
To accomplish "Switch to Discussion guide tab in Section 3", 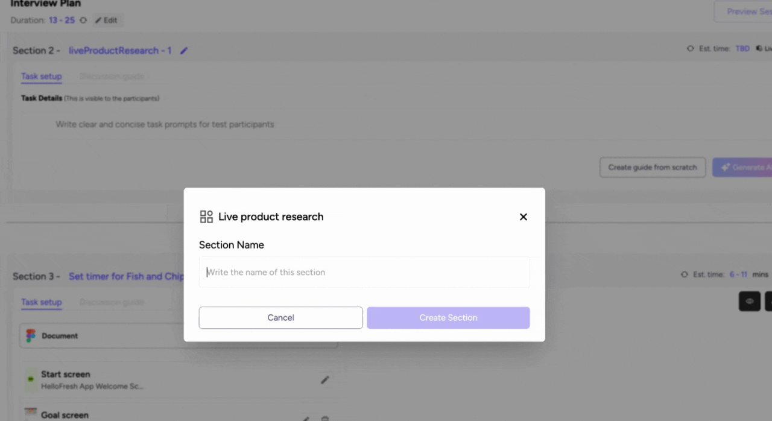I will [112, 302].
